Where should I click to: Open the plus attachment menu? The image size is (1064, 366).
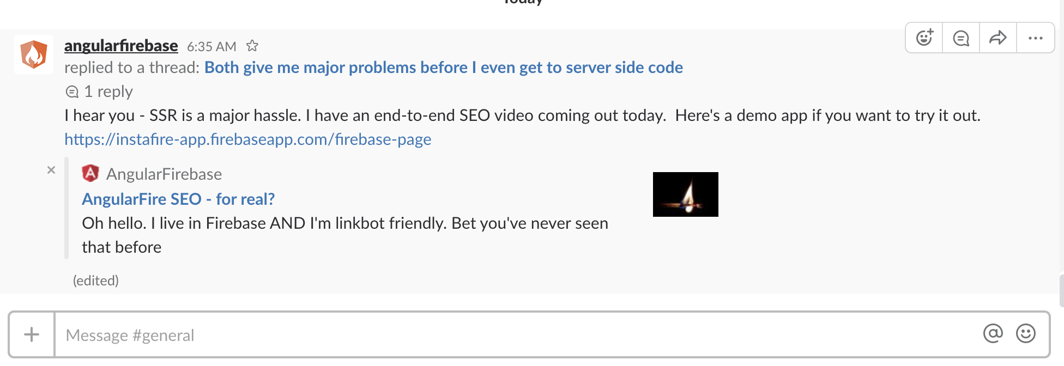click(x=32, y=334)
